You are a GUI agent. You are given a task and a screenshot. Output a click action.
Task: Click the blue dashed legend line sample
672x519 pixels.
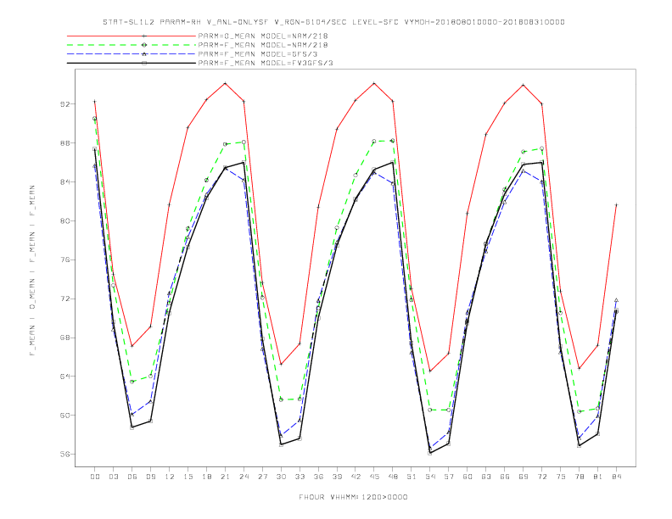(x=132, y=54)
